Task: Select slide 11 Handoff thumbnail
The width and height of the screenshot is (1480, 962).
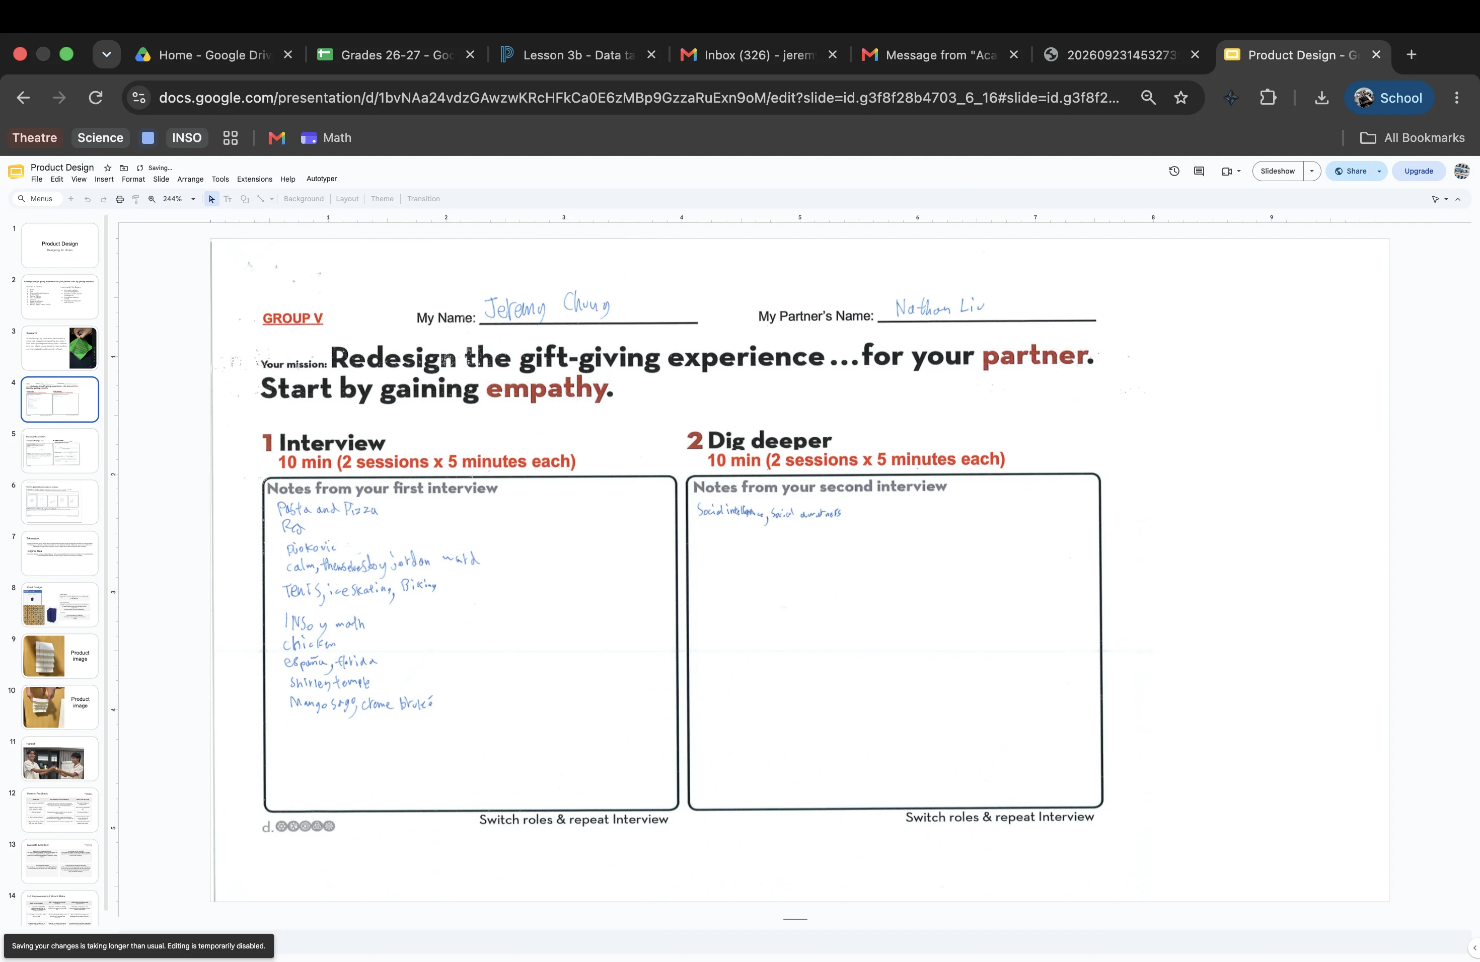Action: (x=60, y=759)
